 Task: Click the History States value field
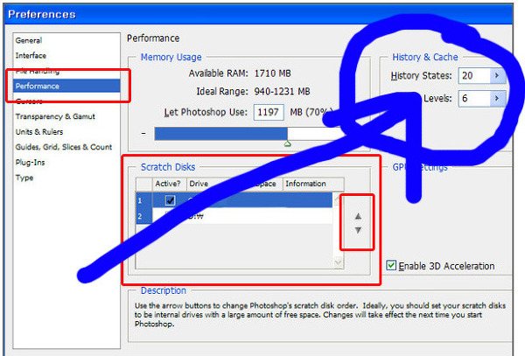[x=474, y=75]
